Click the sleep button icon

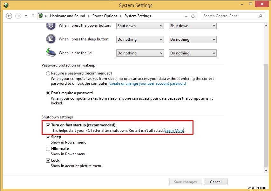pyautogui.click(x=51, y=39)
